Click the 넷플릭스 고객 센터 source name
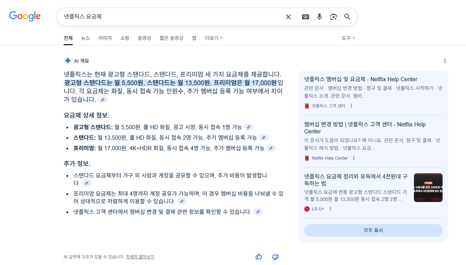The image size is (466, 265). tap(329, 106)
